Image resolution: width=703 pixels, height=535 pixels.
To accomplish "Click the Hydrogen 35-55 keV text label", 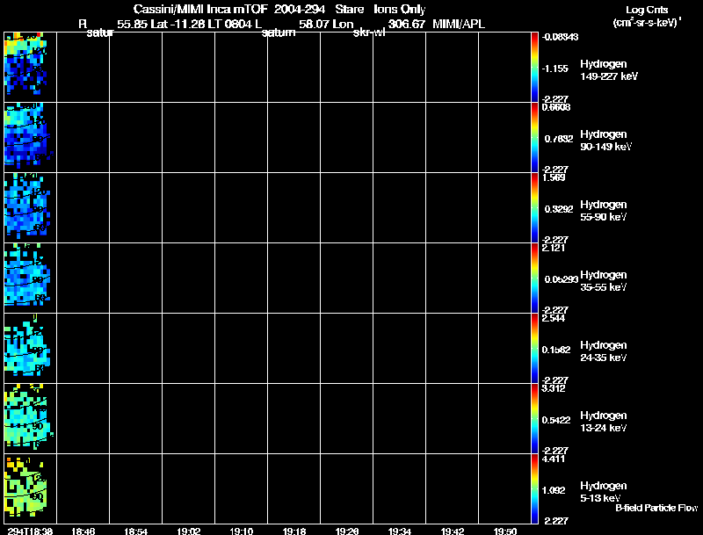I will [604, 281].
